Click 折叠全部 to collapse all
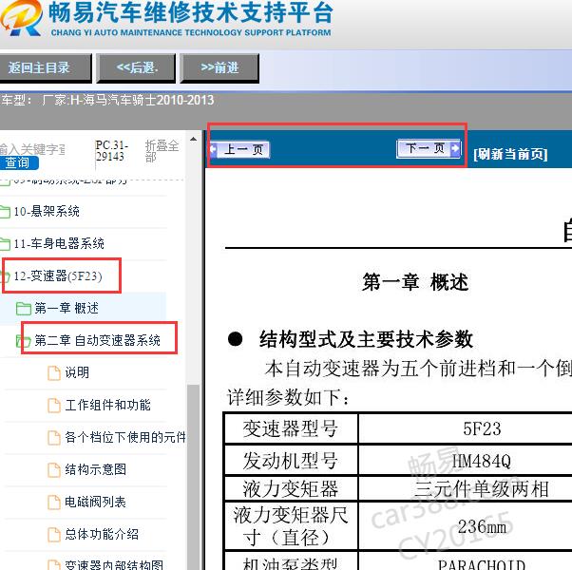The image size is (572, 570). (x=162, y=151)
